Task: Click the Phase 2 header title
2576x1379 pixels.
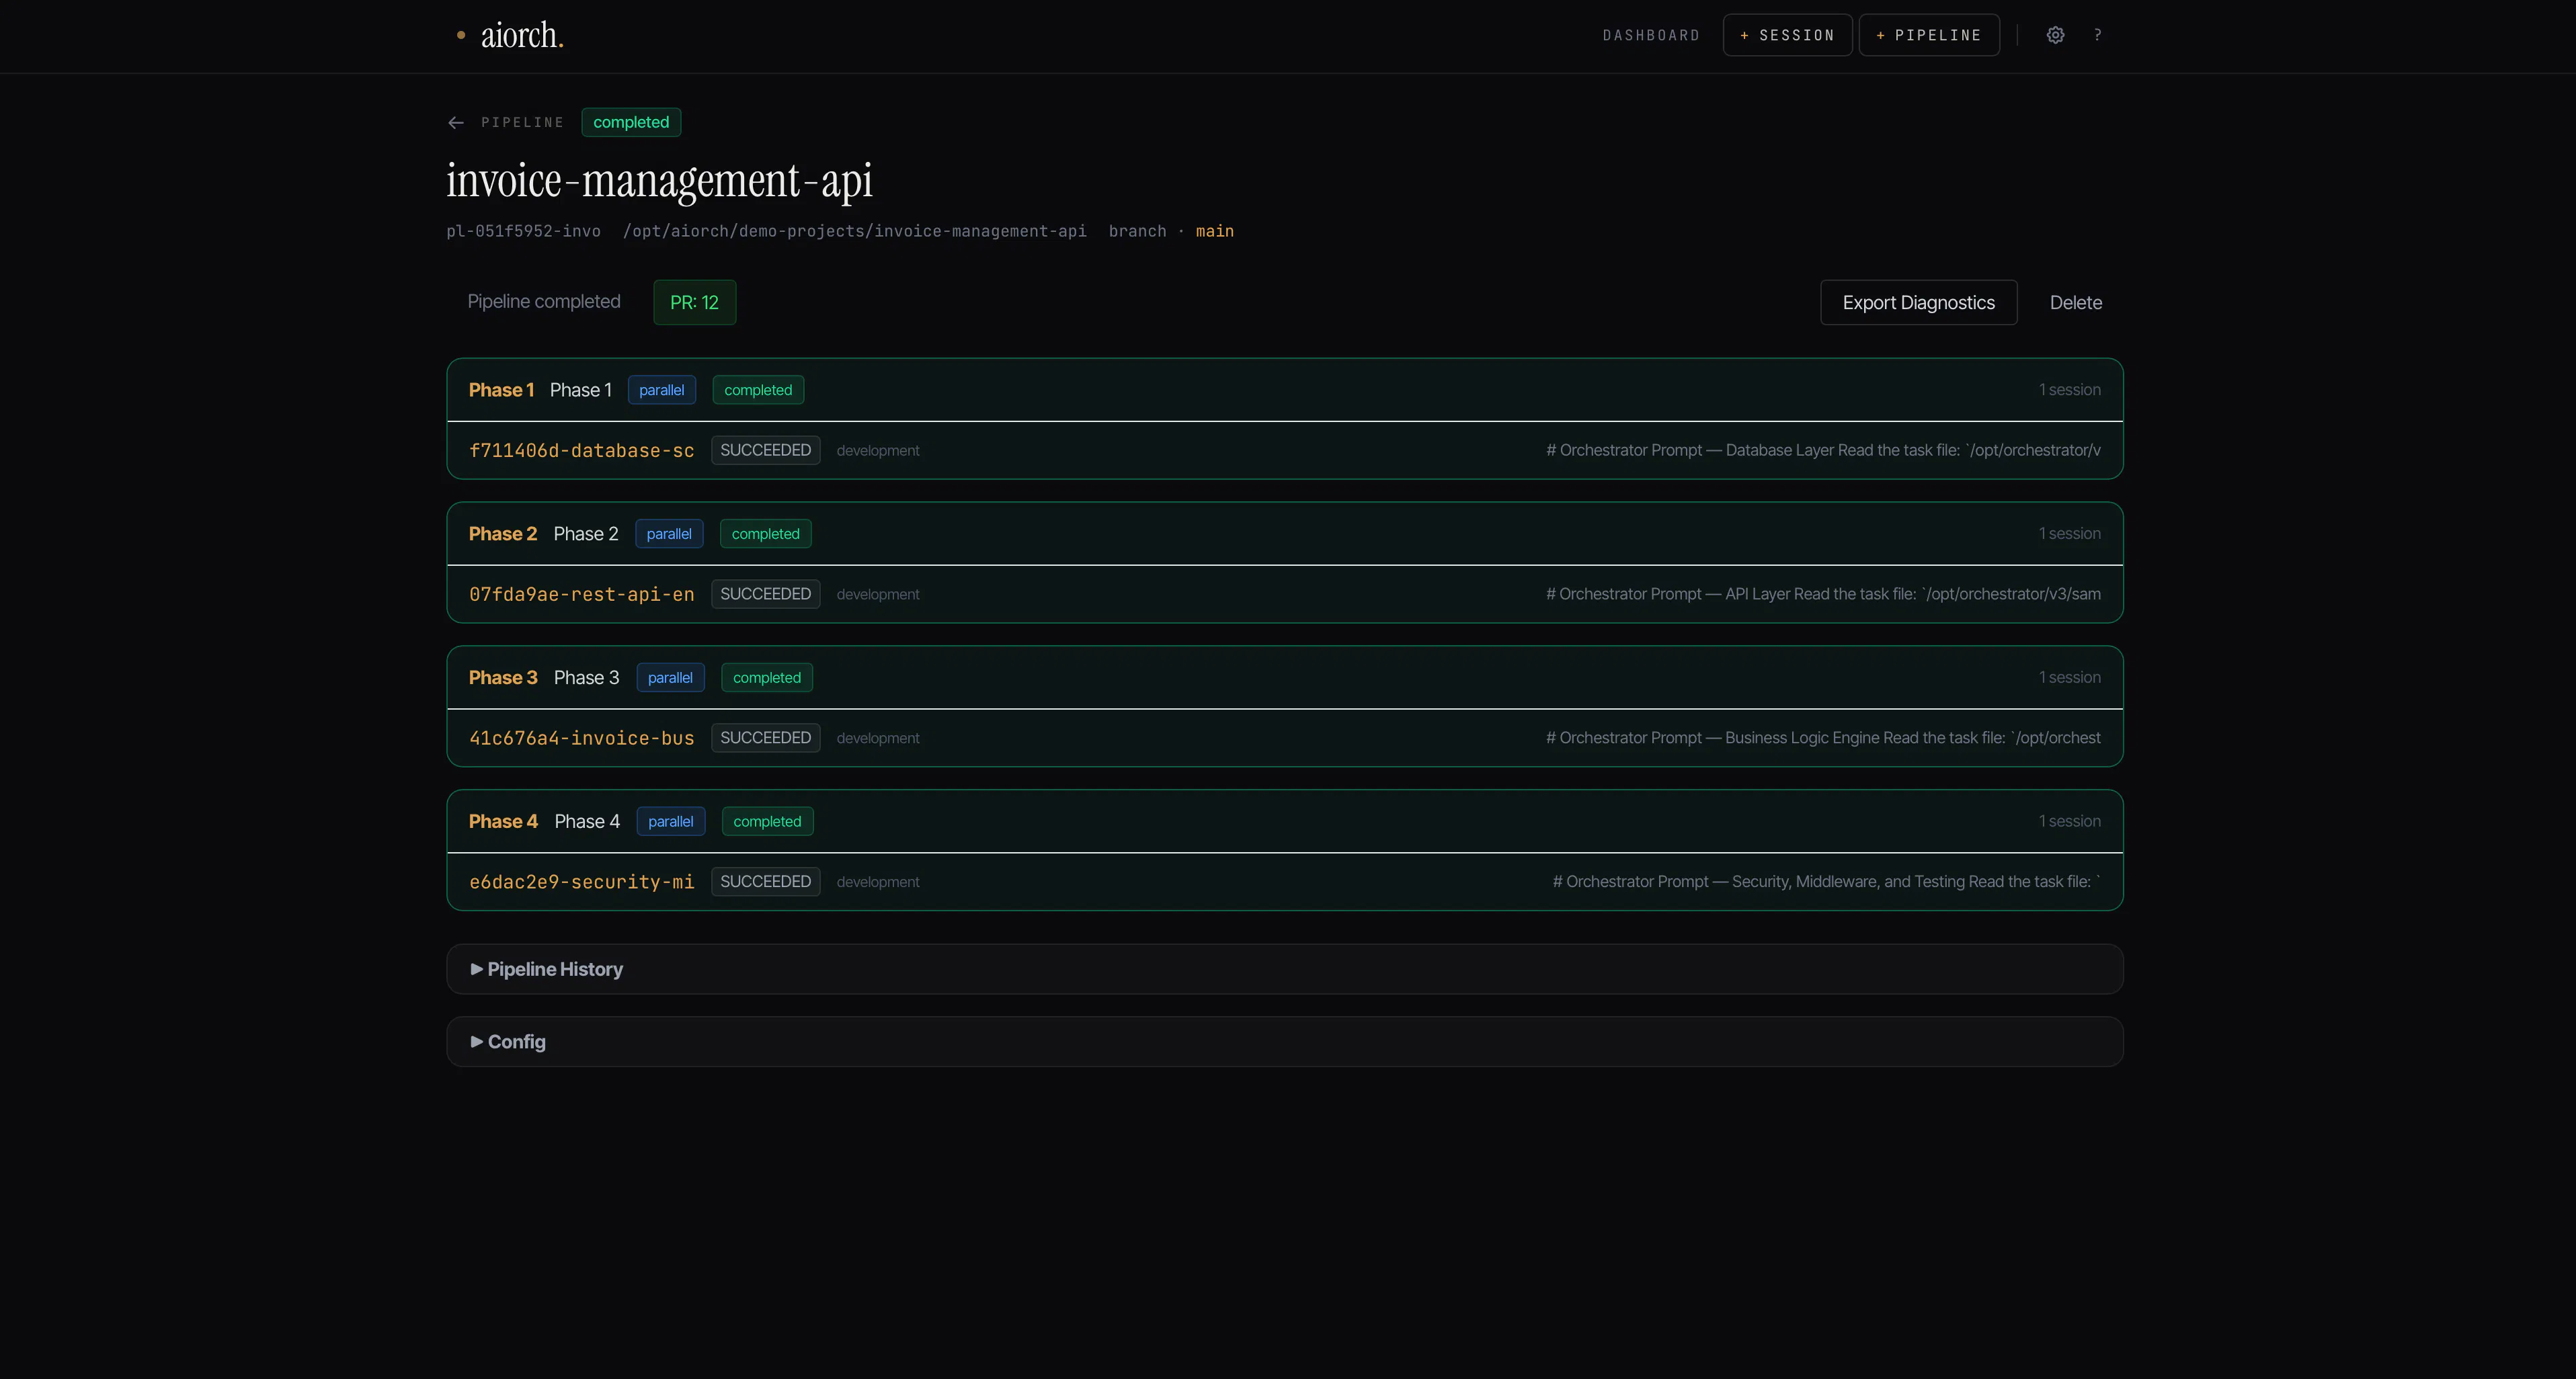Action: pos(503,534)
